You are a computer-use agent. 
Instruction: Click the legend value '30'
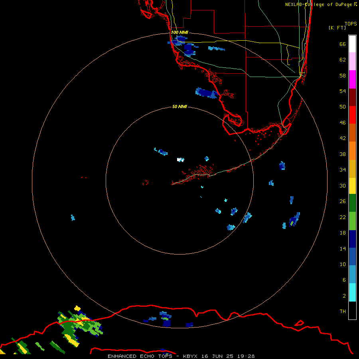[343, 185]
